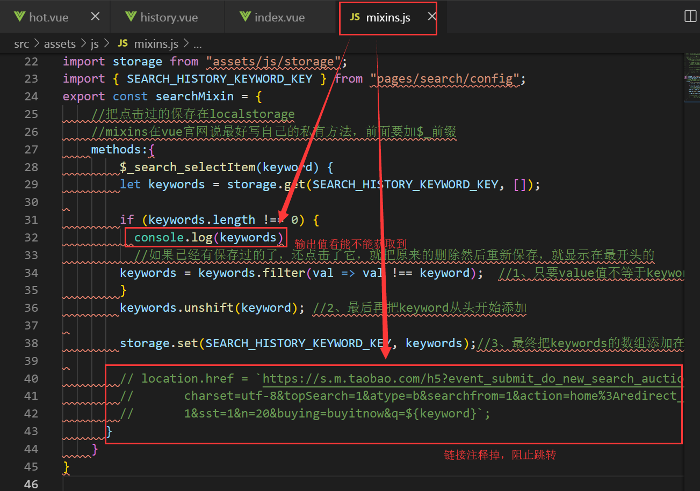
Task: Click line number 46 in the gutter
Action: tap(32, 483)
